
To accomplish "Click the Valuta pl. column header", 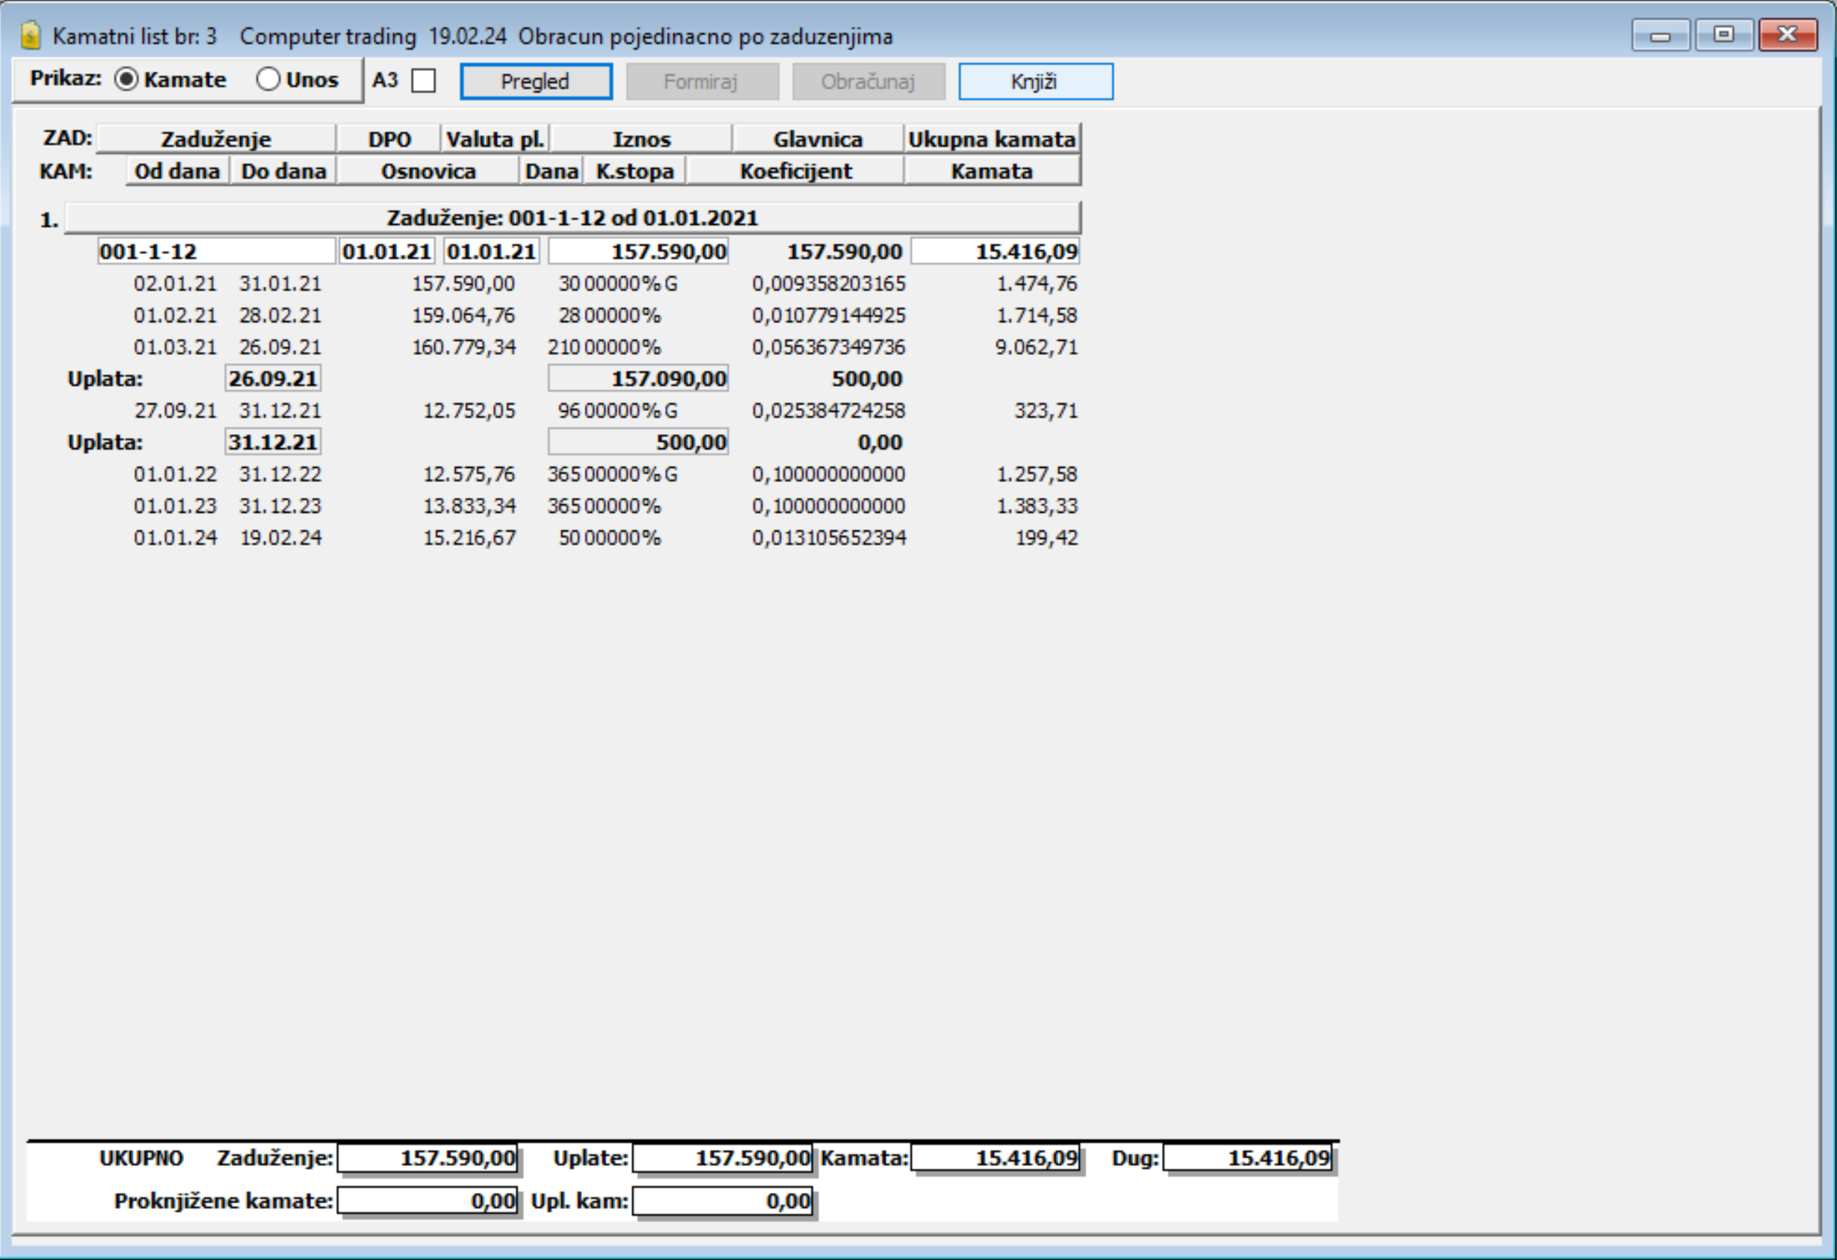I will (495, 139).
